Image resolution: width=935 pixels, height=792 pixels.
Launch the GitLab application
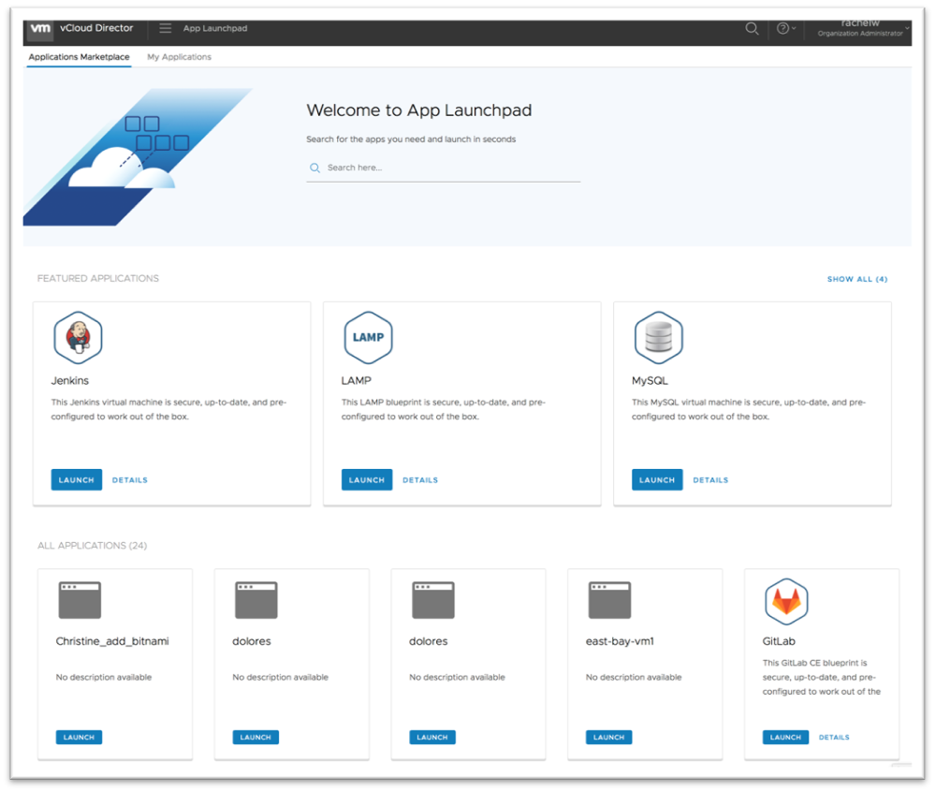point(785,737)
